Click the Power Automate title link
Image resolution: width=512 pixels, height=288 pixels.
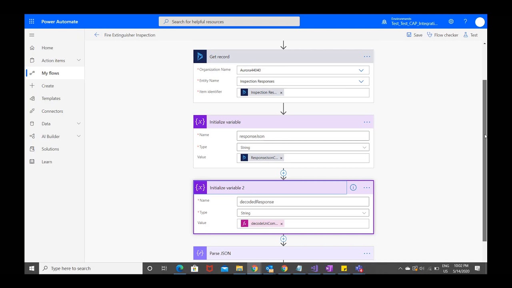(60, 22)
